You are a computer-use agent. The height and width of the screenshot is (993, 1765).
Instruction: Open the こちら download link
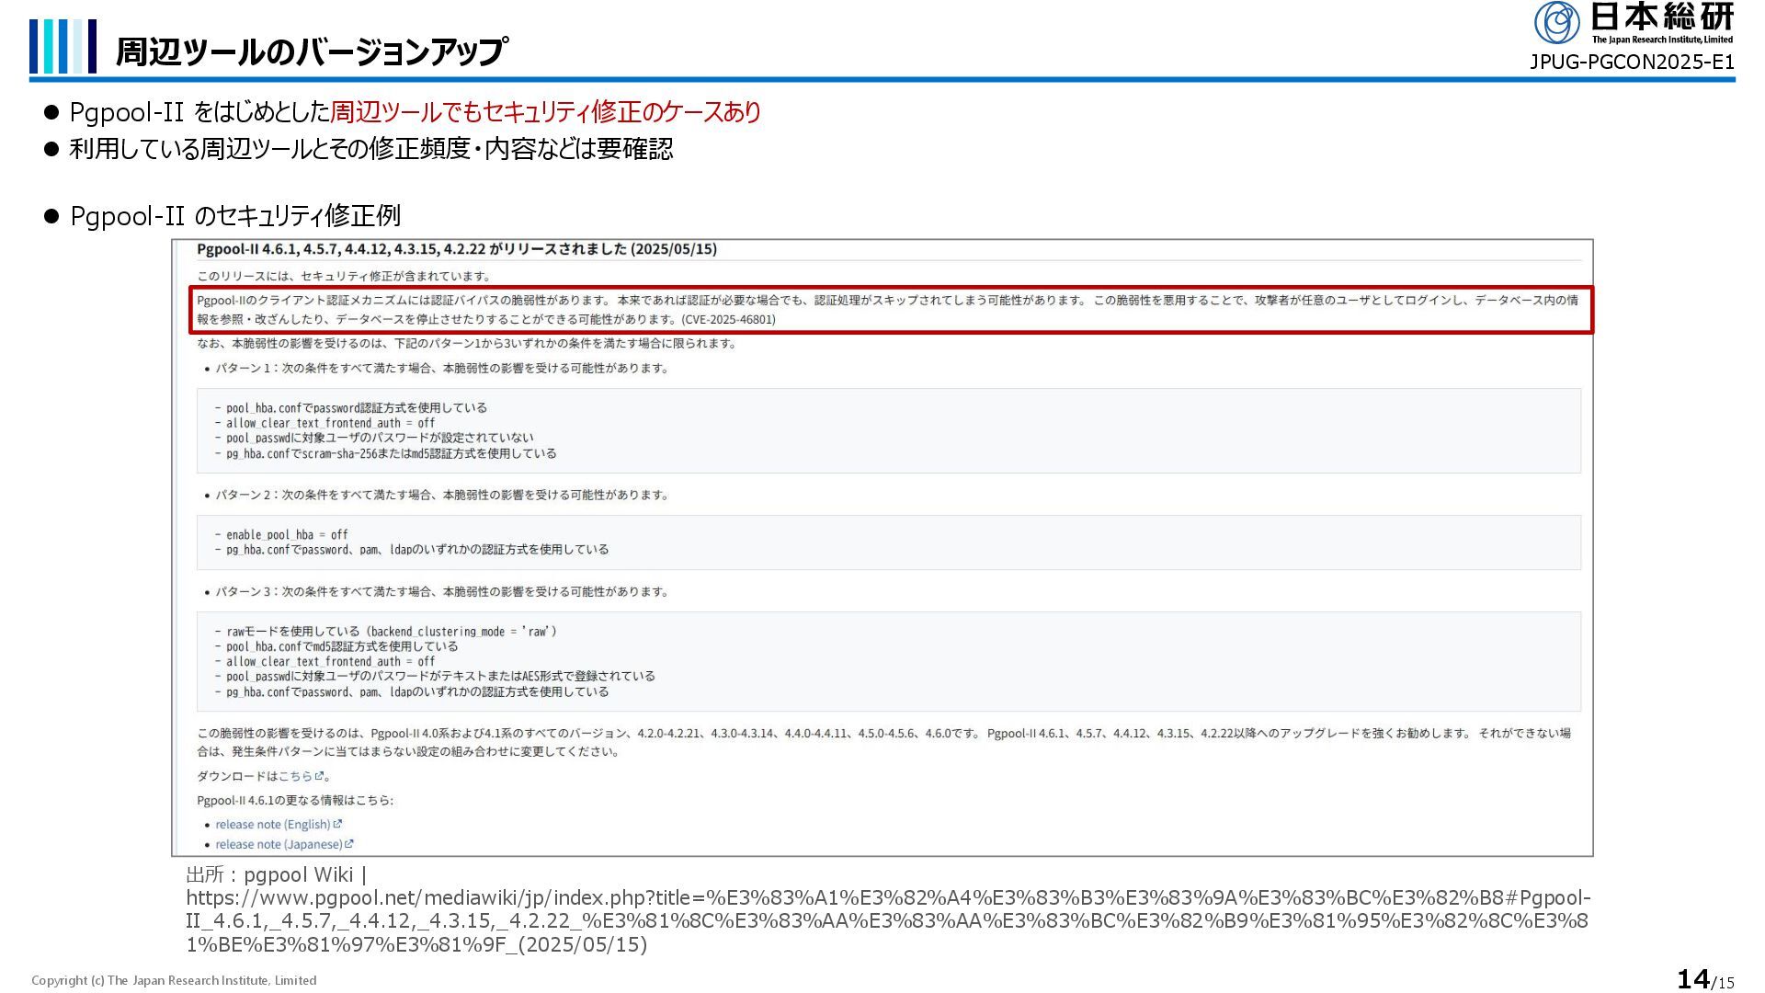point(295,776)
